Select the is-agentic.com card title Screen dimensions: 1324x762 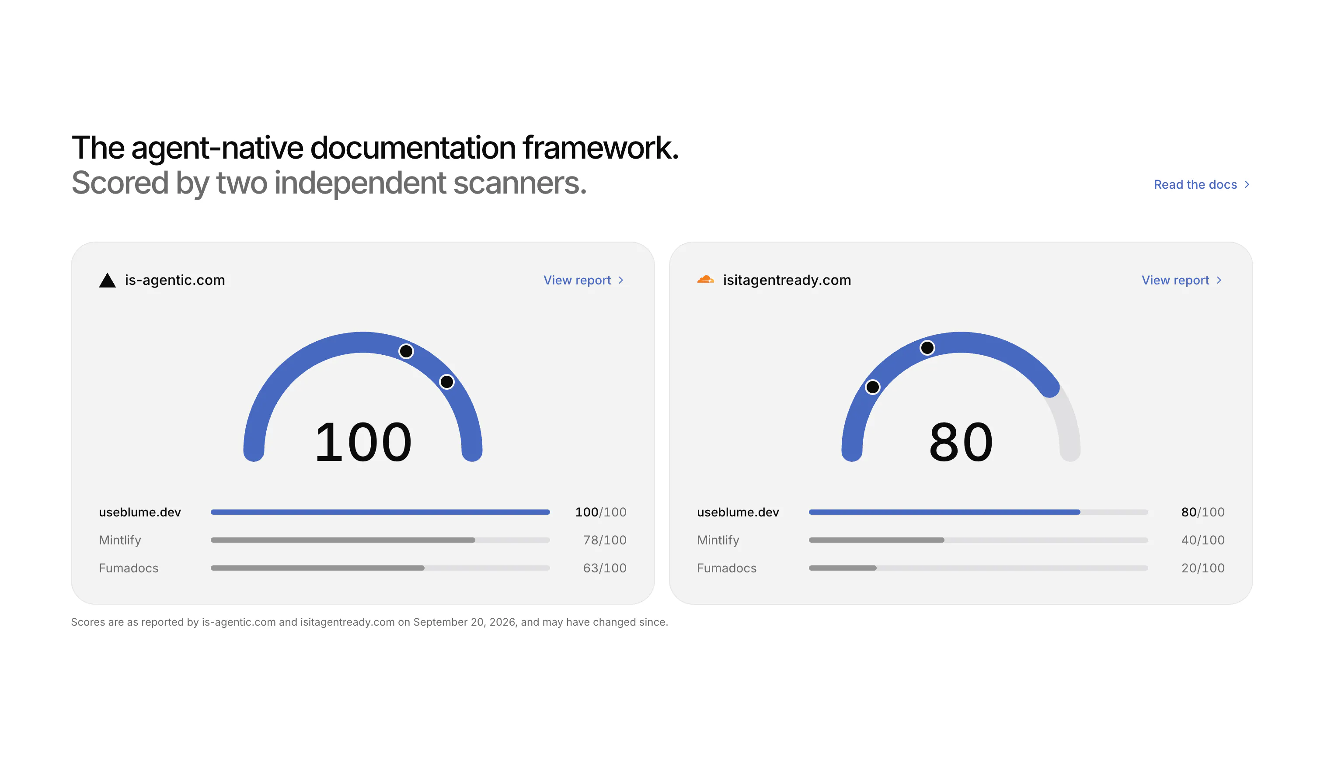(x=175, y=280)
